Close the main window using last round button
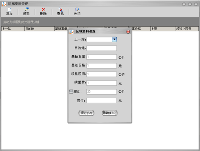Screen dimensions: 200x151 click(196, 4)
